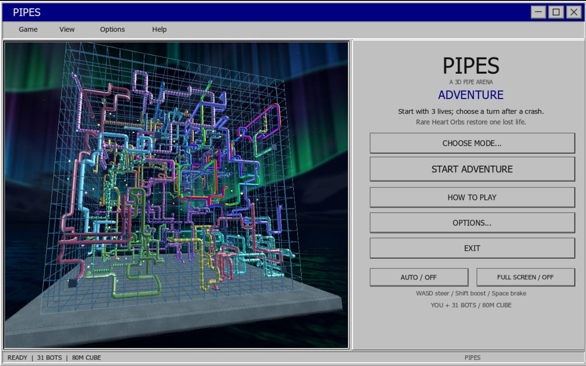Start the adventure game
586x366 pixels.
472,169
